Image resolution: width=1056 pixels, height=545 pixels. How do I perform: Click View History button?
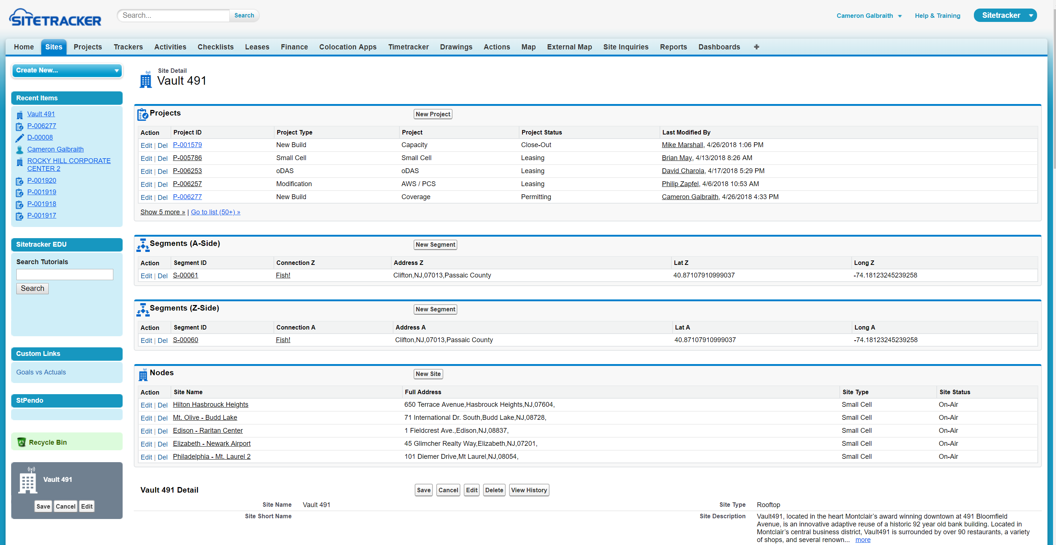click(528, 490)
